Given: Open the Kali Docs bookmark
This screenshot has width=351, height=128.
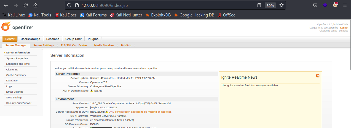Looking at the screenshot, I should [x=66, y=15].
